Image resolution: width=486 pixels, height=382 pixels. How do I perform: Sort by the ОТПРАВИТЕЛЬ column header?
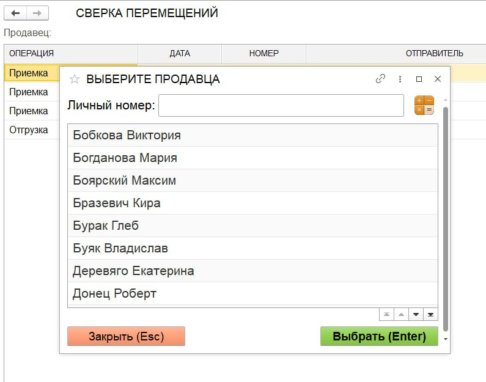[x=434, y=53]
